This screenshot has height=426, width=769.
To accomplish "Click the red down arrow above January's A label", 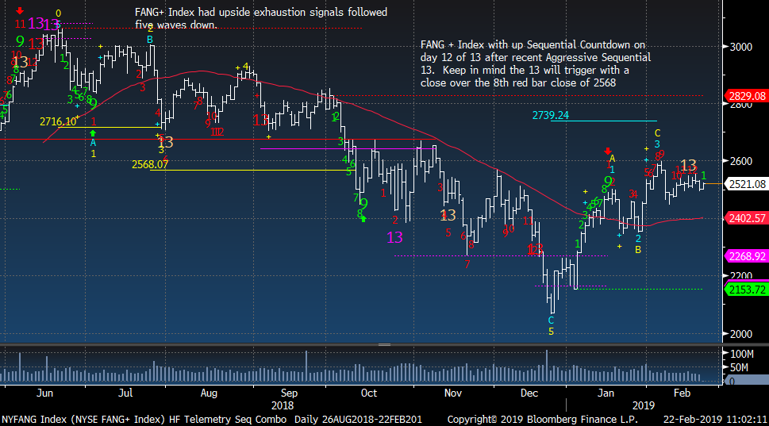I will pyautogui.click(x=608, y=151).
